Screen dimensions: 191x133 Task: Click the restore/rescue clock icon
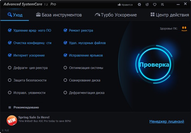pos(147,4)
